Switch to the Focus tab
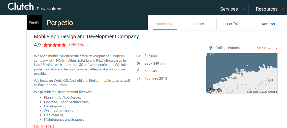287x128 pixels. 199,24
